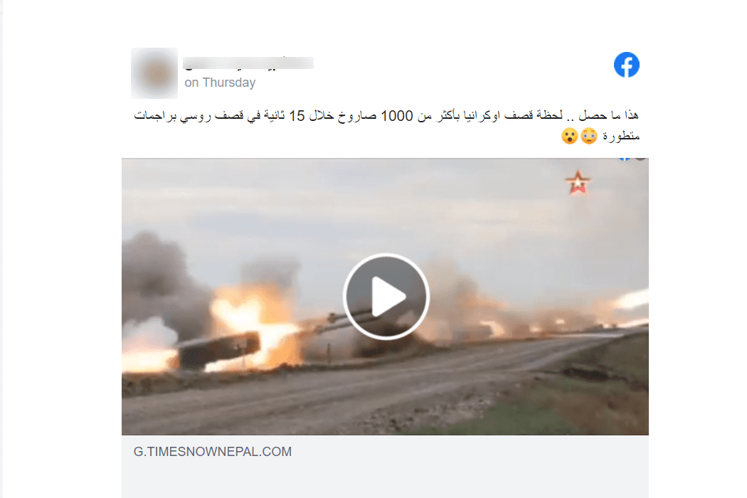Click the open-mouth surprised emoji
The height and width of the screenshot is (498, 747).
coord(569,137)
